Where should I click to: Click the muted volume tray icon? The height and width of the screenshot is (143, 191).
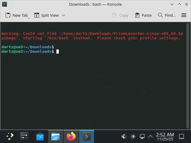(124, 136)
